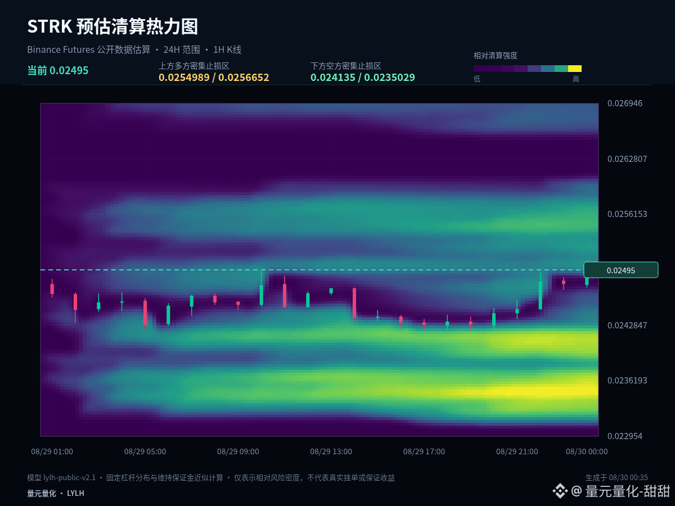675x506 pixels.
Task: Click the first red candle near 08/29 01:00
Action: (52, 288)
